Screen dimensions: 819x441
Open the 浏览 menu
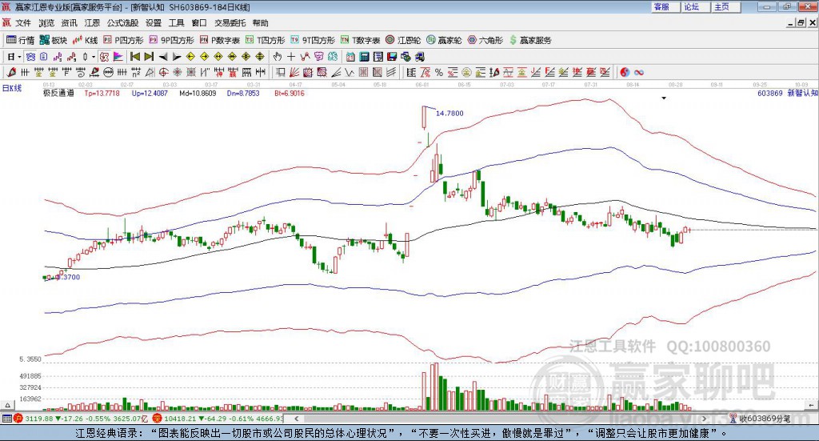point(46,23)
